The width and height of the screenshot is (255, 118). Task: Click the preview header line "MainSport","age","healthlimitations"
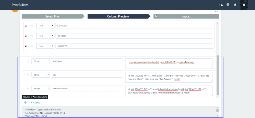(43, 110)
